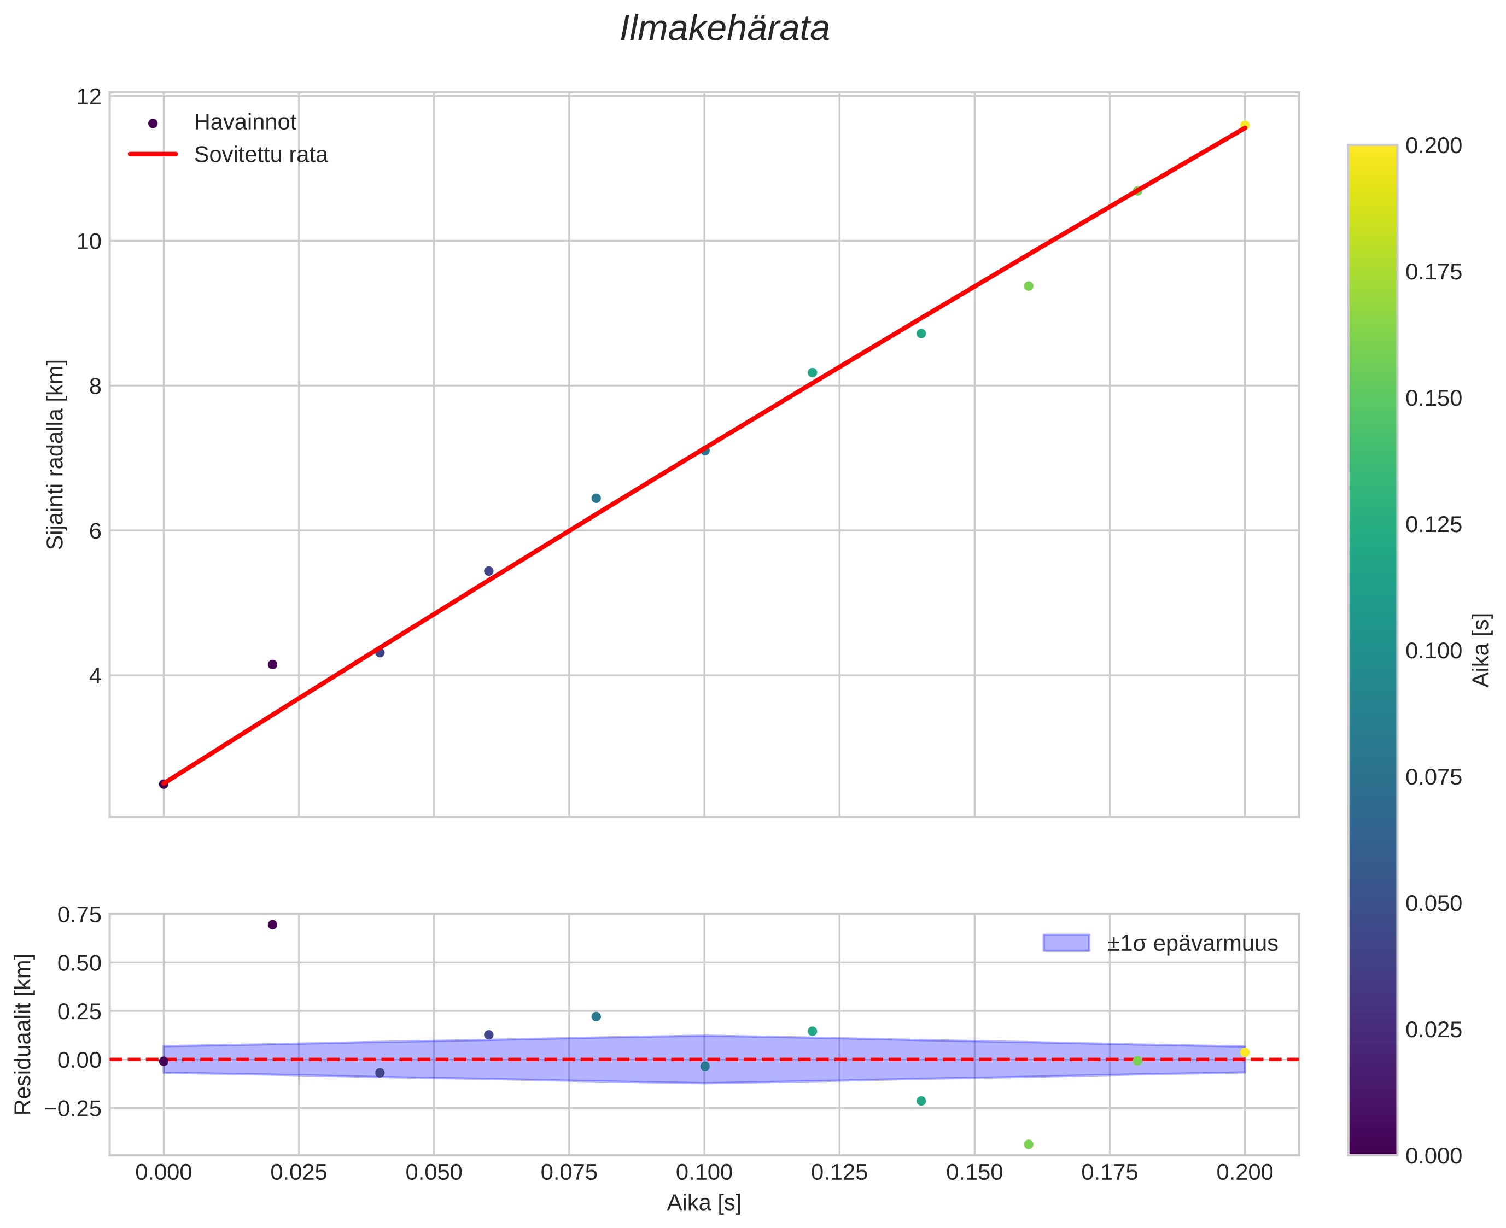Click the outlier residual point near 0.69 km
The image size is (1506, 1228).
(272, 925)
